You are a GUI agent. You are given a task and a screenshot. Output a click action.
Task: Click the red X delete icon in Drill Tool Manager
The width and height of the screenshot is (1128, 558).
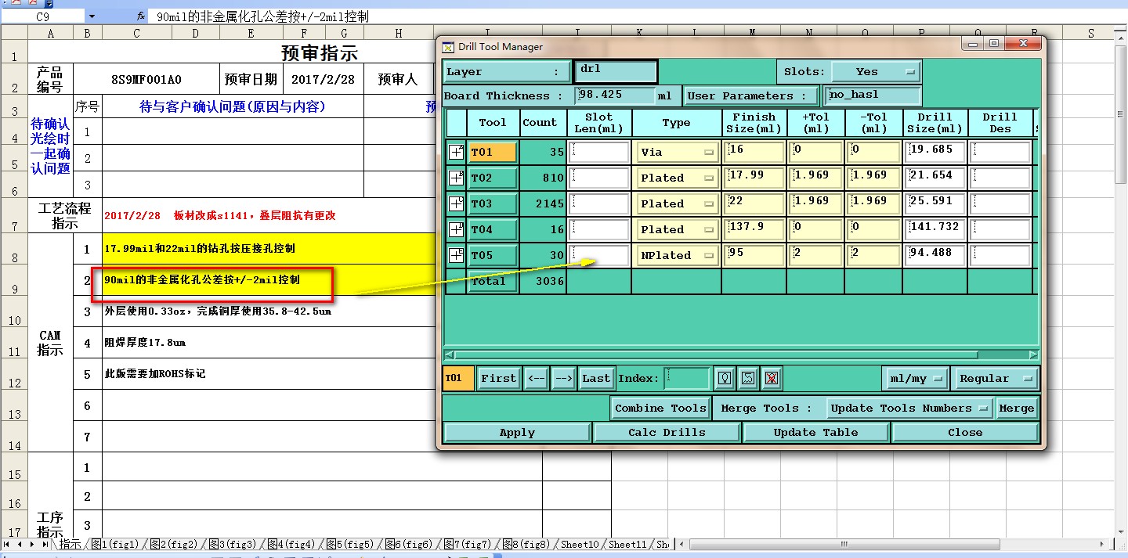pos(772,378)
